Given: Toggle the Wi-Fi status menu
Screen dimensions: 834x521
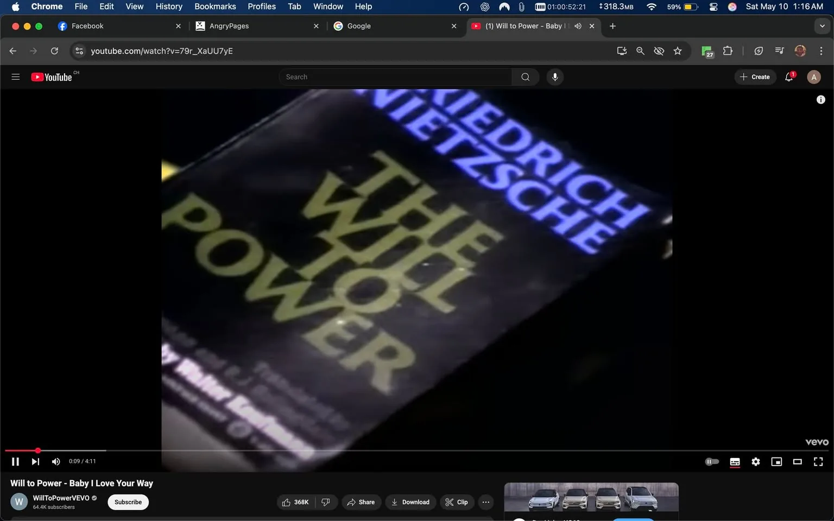Looking at the screenshot, I should point(650,7).
